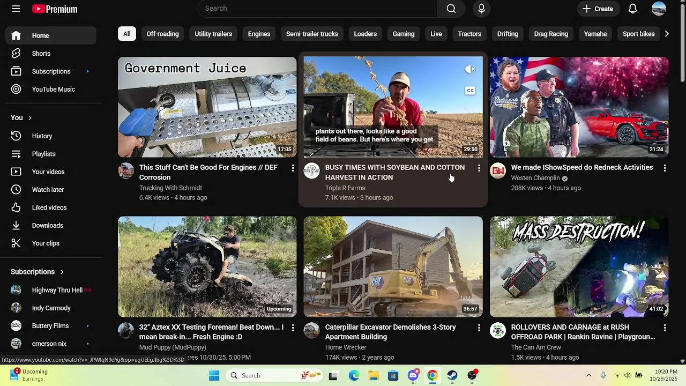Play the Caterpillar excavator thumbnail

pyautogui.click(x=393, y=267)
